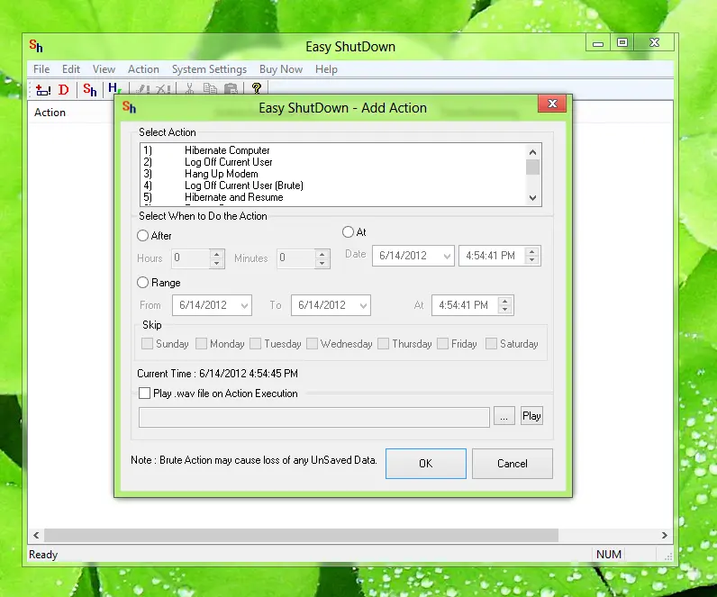Screen dimensions: 717x597
Task: Decrease the Minutes spinner value
Action: 322,263
